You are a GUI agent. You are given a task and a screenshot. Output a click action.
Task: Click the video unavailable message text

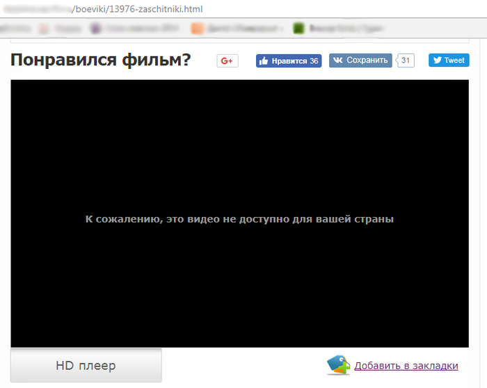click(239, 219)
